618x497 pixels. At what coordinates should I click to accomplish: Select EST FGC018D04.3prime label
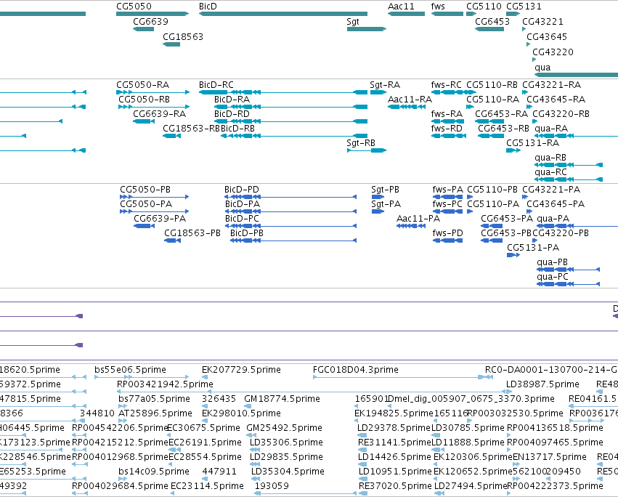[356, 370]
